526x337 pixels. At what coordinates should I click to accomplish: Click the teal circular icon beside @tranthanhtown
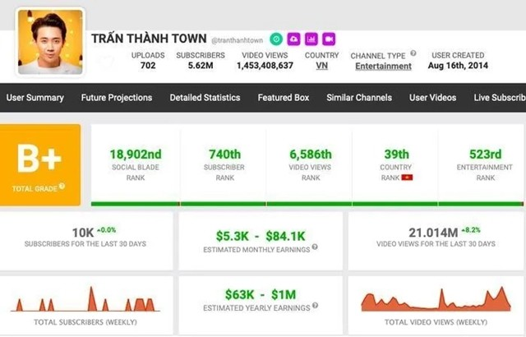tap(276, 39)
